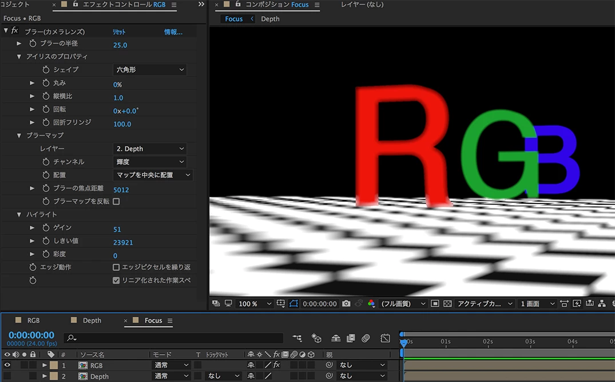Click the timeline layer search field
Image resolution: width=615 pixels, height=382 pixels.
click(174, 338)
